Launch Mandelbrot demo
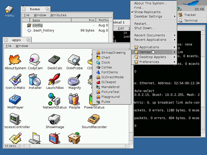The width and height of the screenshot is (207, 155). coord(111,87)
